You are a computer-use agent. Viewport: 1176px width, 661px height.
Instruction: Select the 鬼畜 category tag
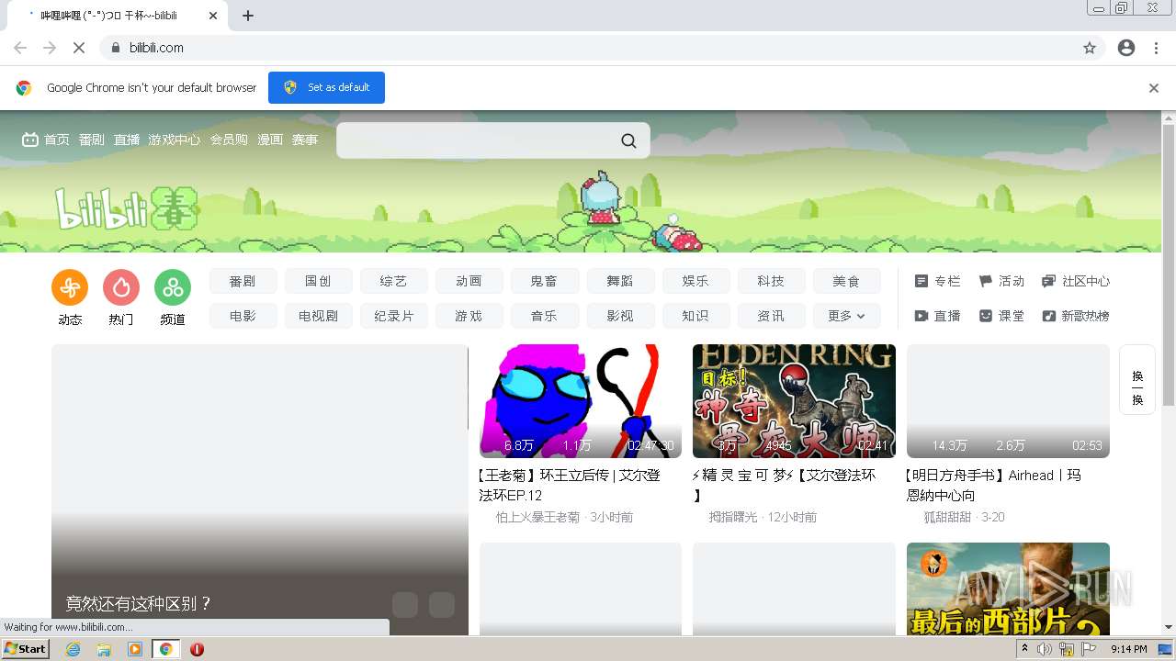[544, 281]
